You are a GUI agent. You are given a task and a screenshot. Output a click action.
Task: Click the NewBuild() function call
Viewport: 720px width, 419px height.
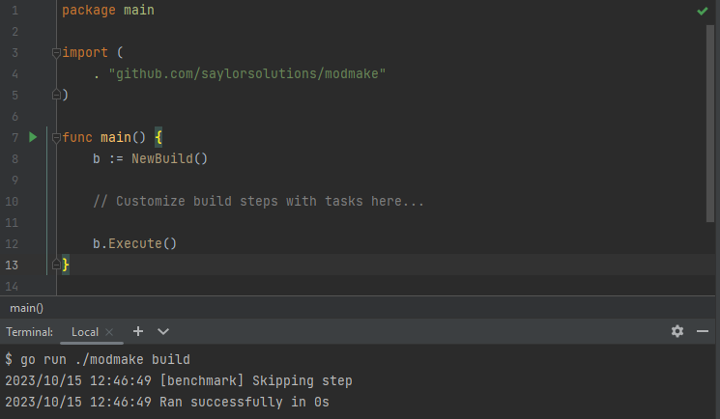tap(169, 158)
